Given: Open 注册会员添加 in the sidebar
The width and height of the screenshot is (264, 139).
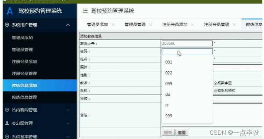Looking at the screenshot, I should pyautogui.click(x=24, y=62).
